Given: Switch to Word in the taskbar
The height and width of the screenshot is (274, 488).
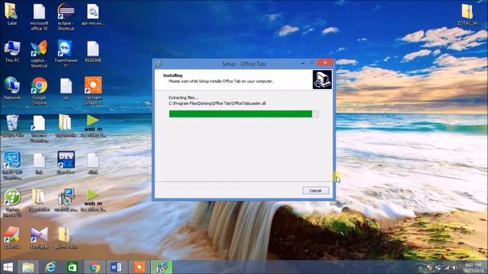Looking at the screenshot, I should (117, 267).
